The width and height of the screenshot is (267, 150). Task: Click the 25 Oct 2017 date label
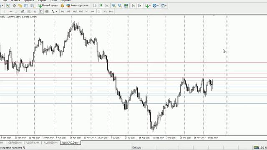pyautogui.click(x=186, y=137)
